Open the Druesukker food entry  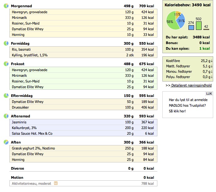(x=83, y=107)
